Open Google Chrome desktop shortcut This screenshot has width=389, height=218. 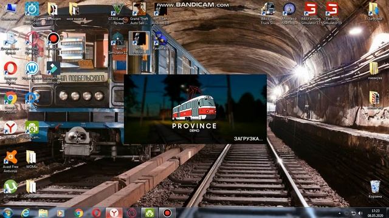[x=10, y=102]
